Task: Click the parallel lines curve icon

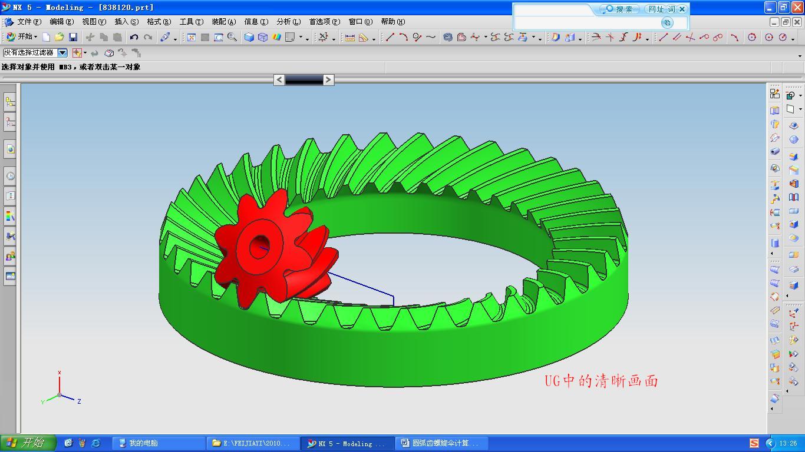Action: tap(677, 37)
